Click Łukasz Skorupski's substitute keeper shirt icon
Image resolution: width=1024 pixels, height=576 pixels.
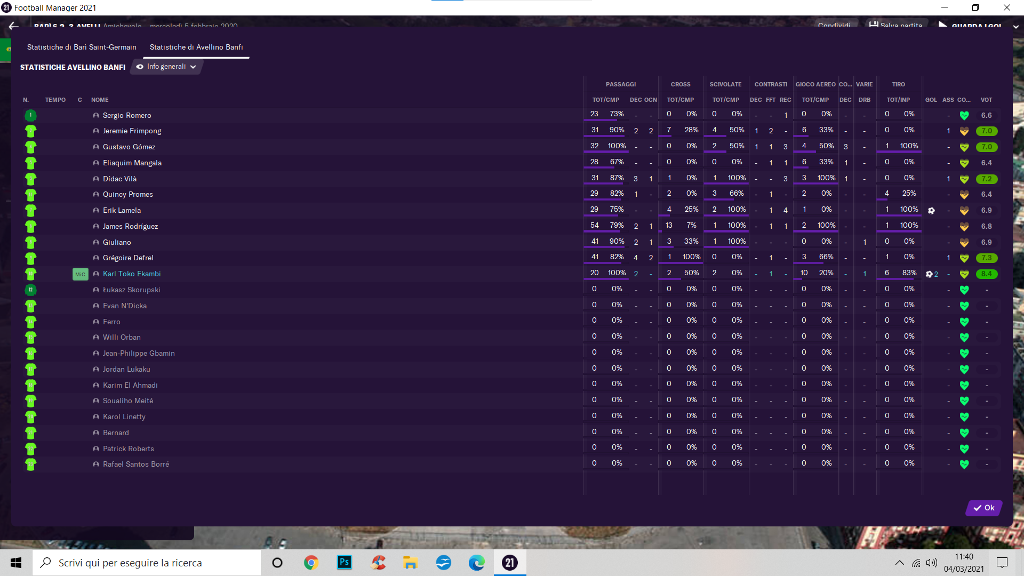click(30, 290)
